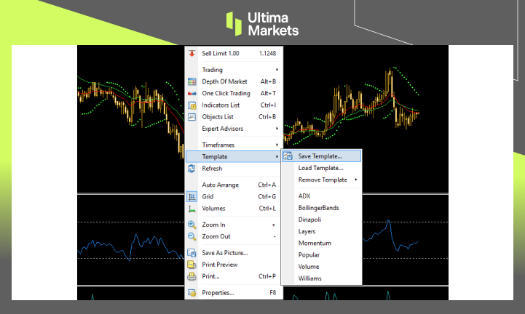
Task: Apply the BollingerBands template
Action: [321, 208]
